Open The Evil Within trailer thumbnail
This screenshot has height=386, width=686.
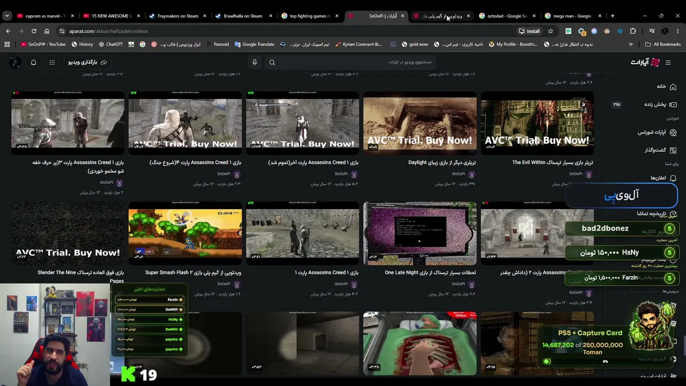pos(537,123)
